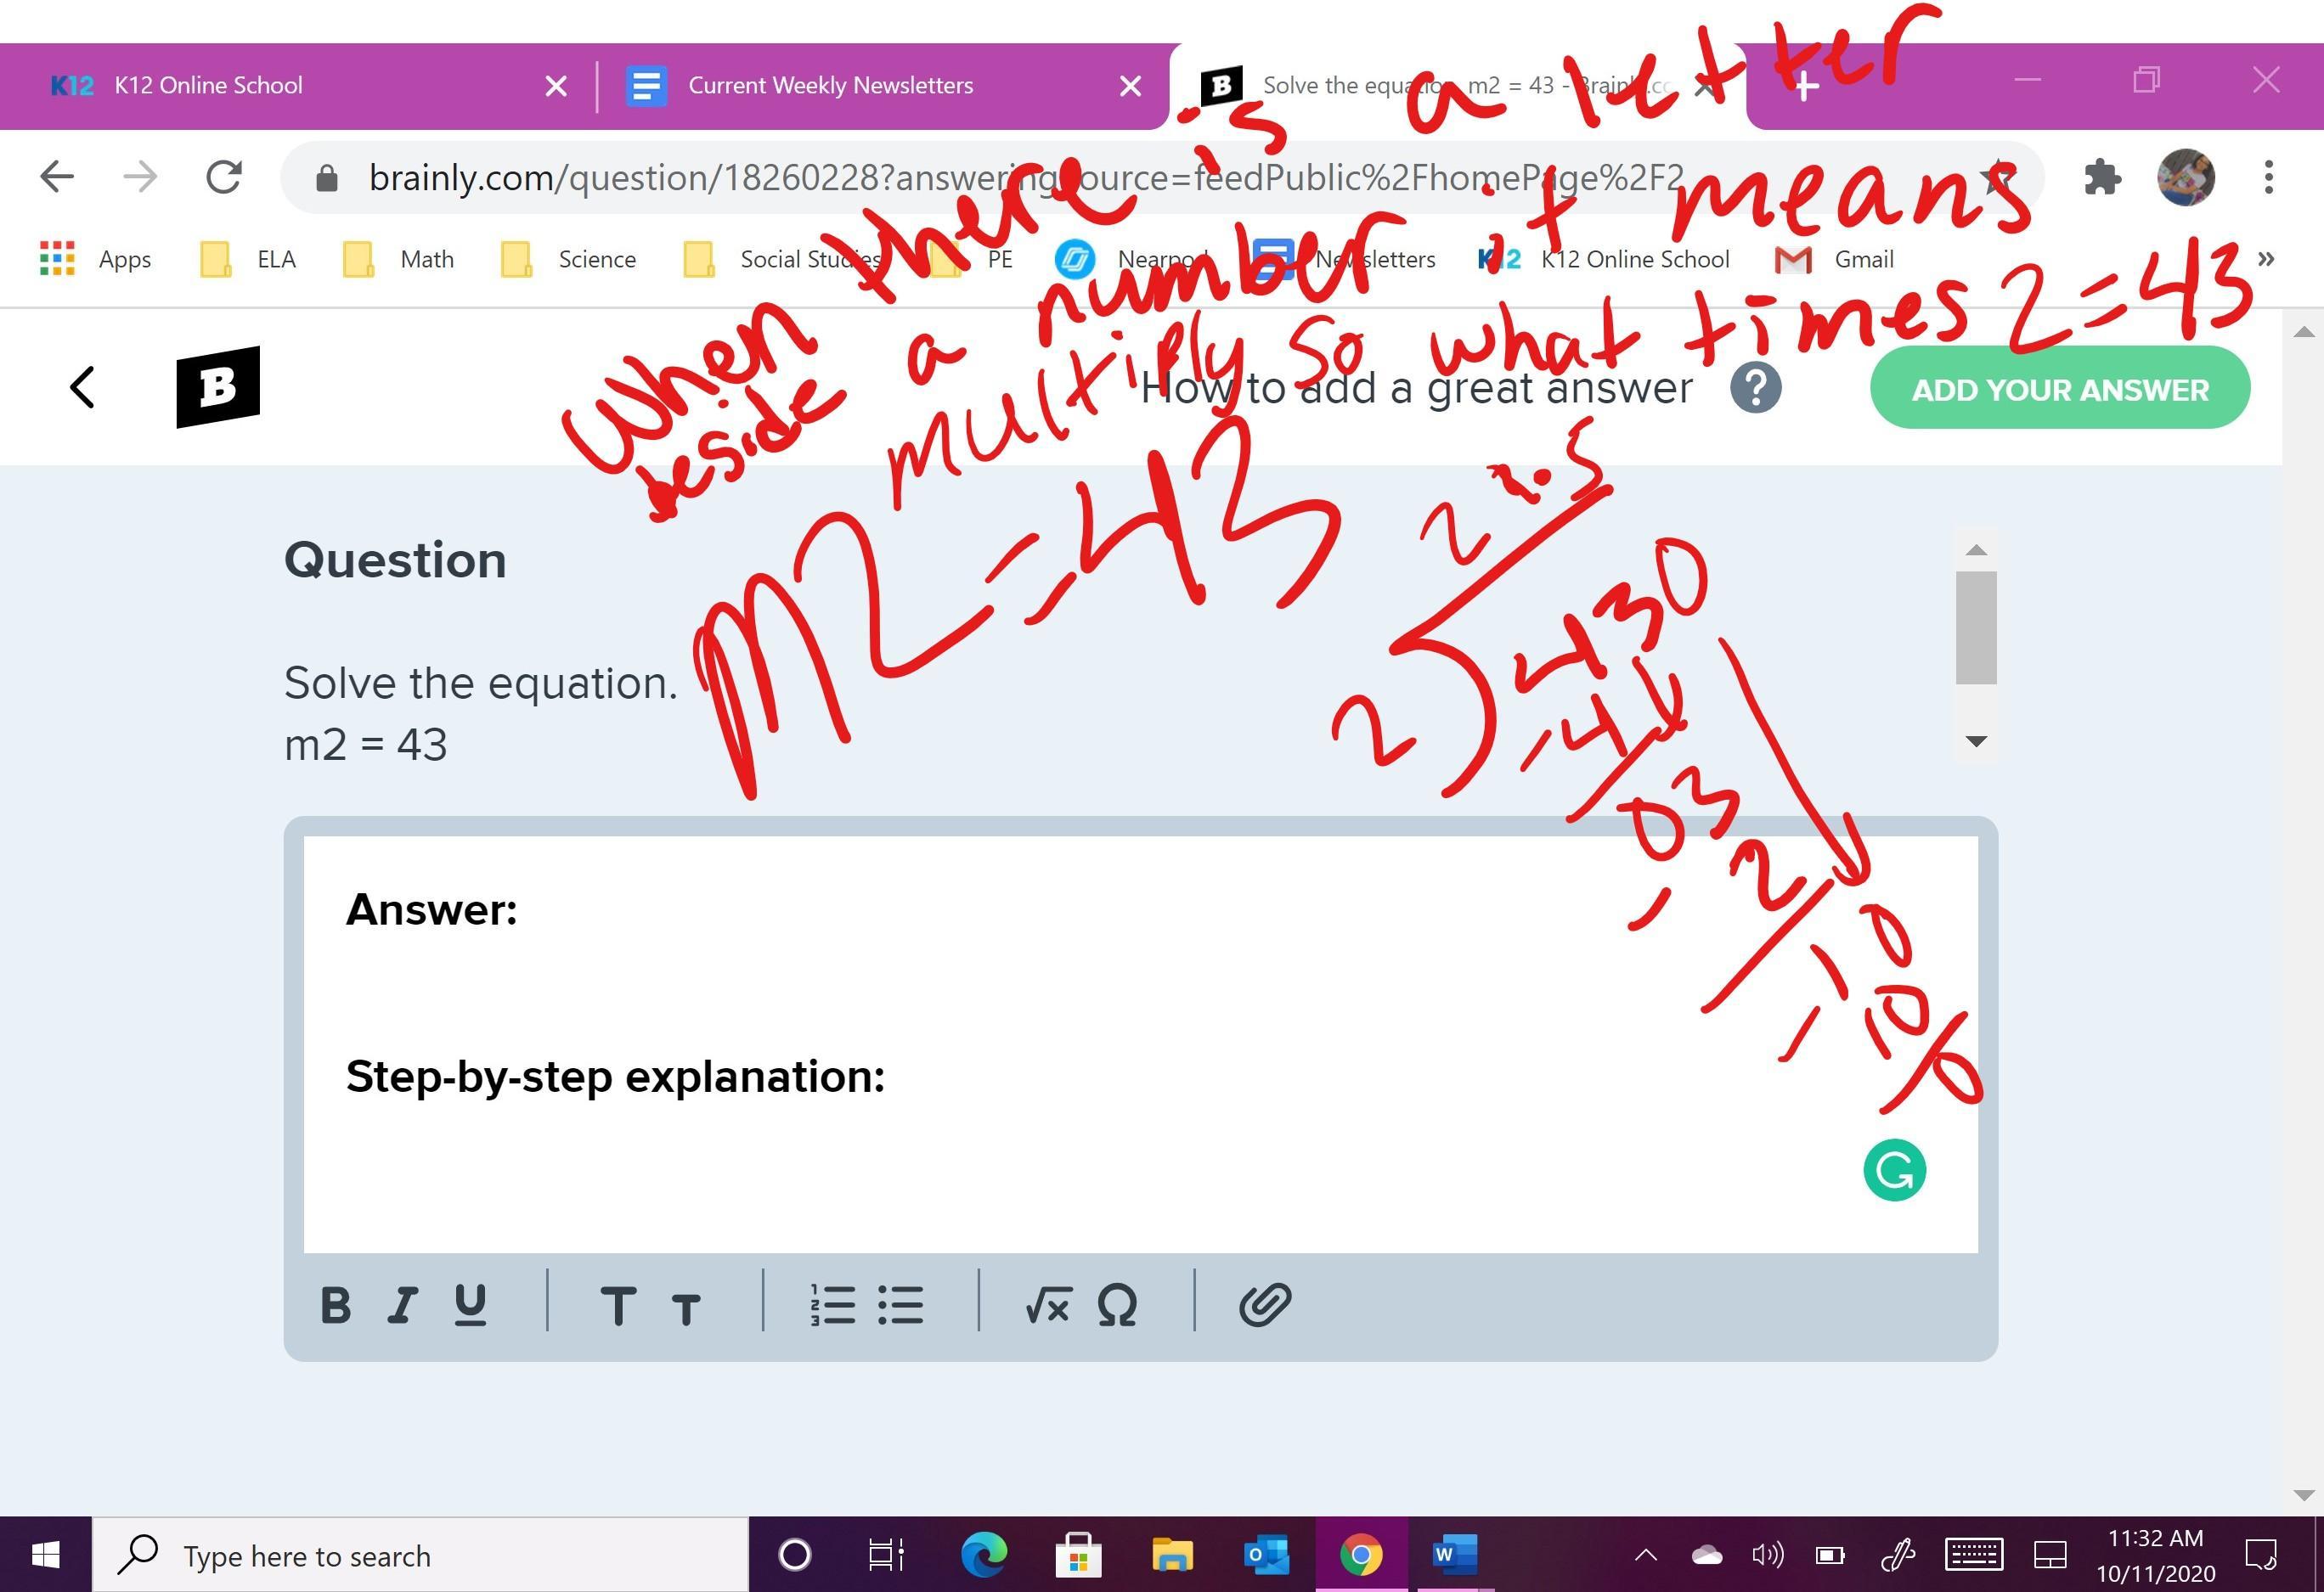Click the Grammarly icon in the editor
This screenshot has width=2324, height=1592.
(x=1894, y=1170)
